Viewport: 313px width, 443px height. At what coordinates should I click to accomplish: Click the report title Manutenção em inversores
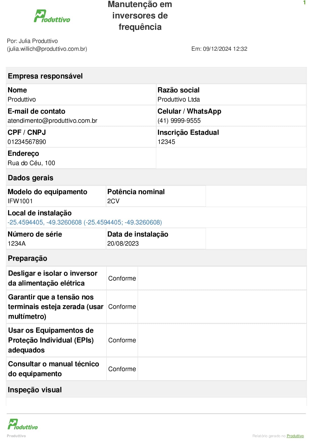coord(140,15)
